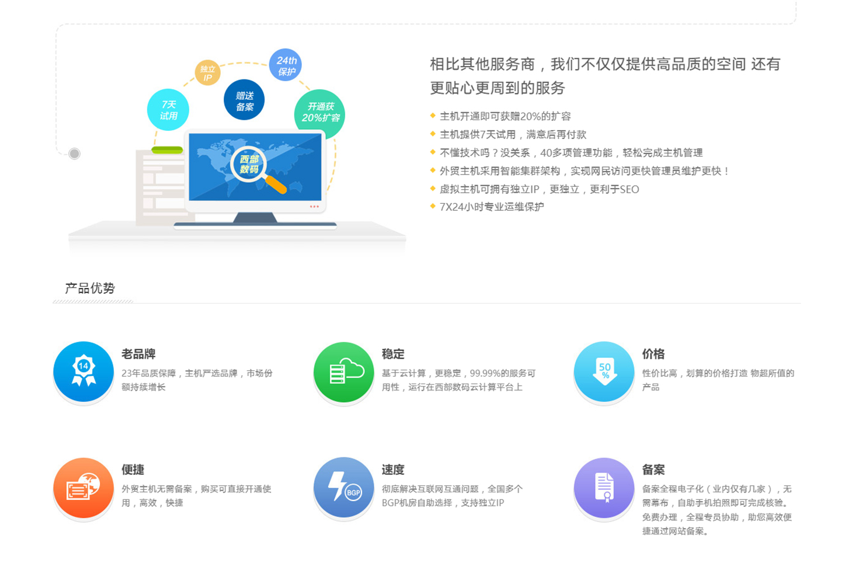Click the purple 备案 document icon
Viewport: 841px width, 584px height.
604,488
